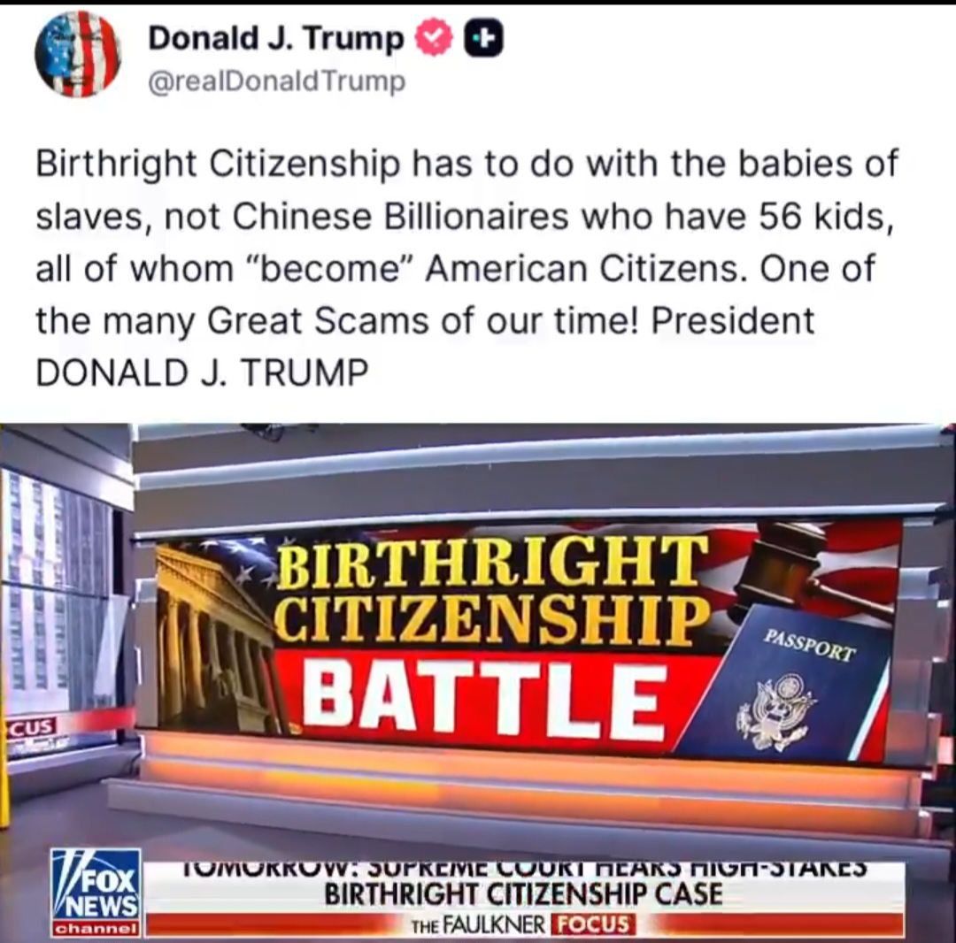956x943 pixels.
Task: Click The Faulkner show label
Action: coord(479,926)
